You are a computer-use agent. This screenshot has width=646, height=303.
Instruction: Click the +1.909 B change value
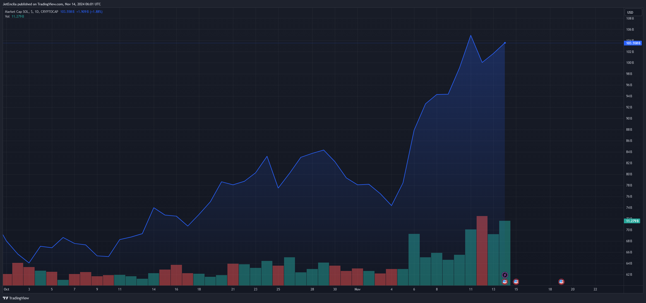click(x=83, y=12)
